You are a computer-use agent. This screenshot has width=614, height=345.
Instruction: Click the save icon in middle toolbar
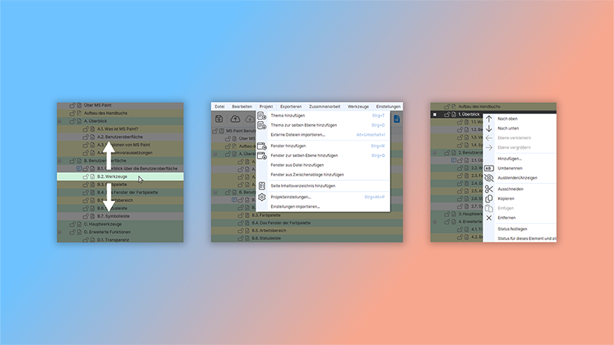(220, 119)
